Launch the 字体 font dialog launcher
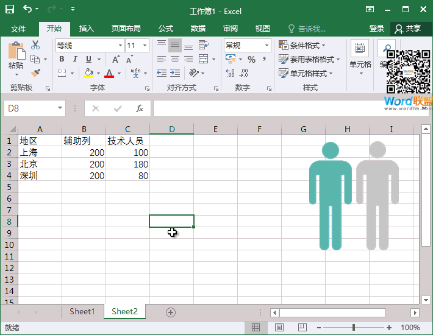Image resolution: width=433 pixels, height=335 pixels. tap(147, 88)
